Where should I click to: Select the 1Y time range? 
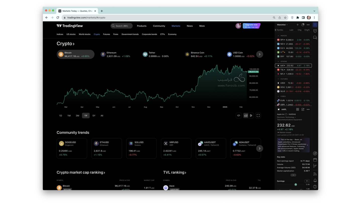coord(86,116)
